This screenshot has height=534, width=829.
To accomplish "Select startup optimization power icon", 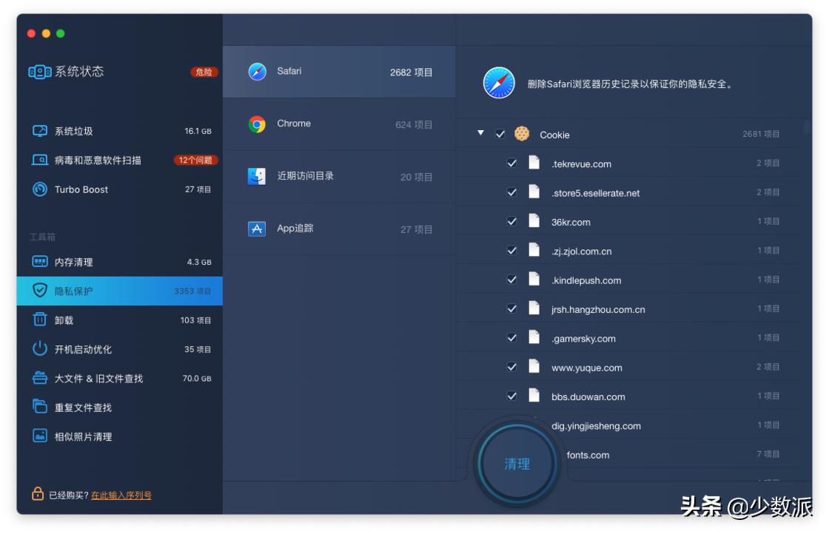I will tap(40, 348).
